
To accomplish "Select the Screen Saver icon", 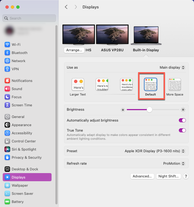I will [x=7, y=193].
